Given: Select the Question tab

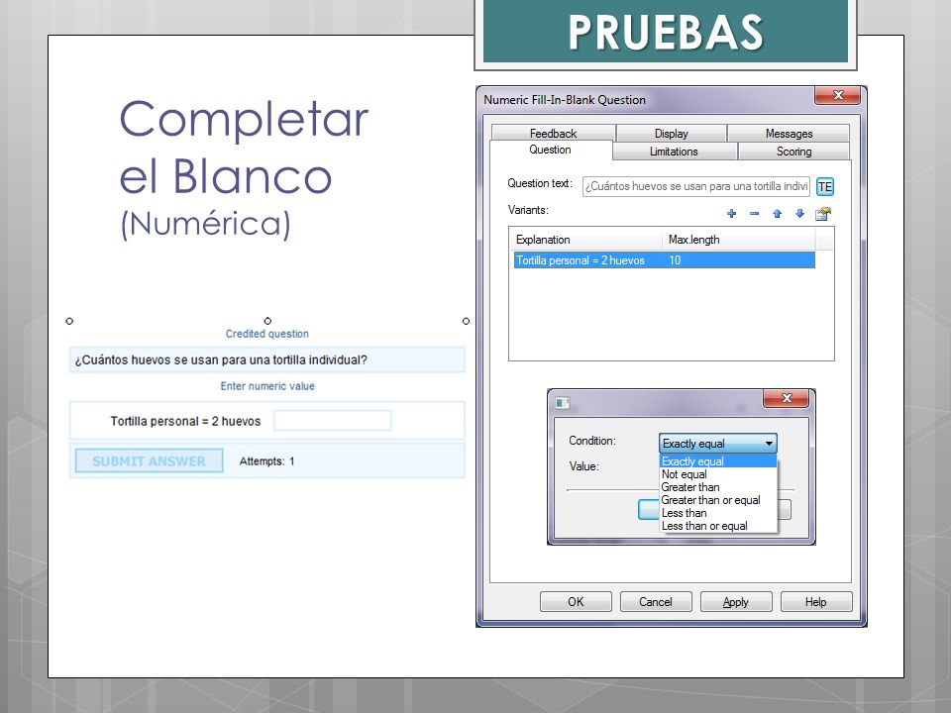Looking at the screenshot, I should [x=550, y=150].
